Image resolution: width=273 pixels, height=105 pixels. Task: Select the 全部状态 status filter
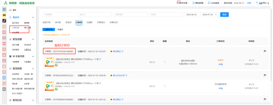pyautogui.click(x=49, y=29)
